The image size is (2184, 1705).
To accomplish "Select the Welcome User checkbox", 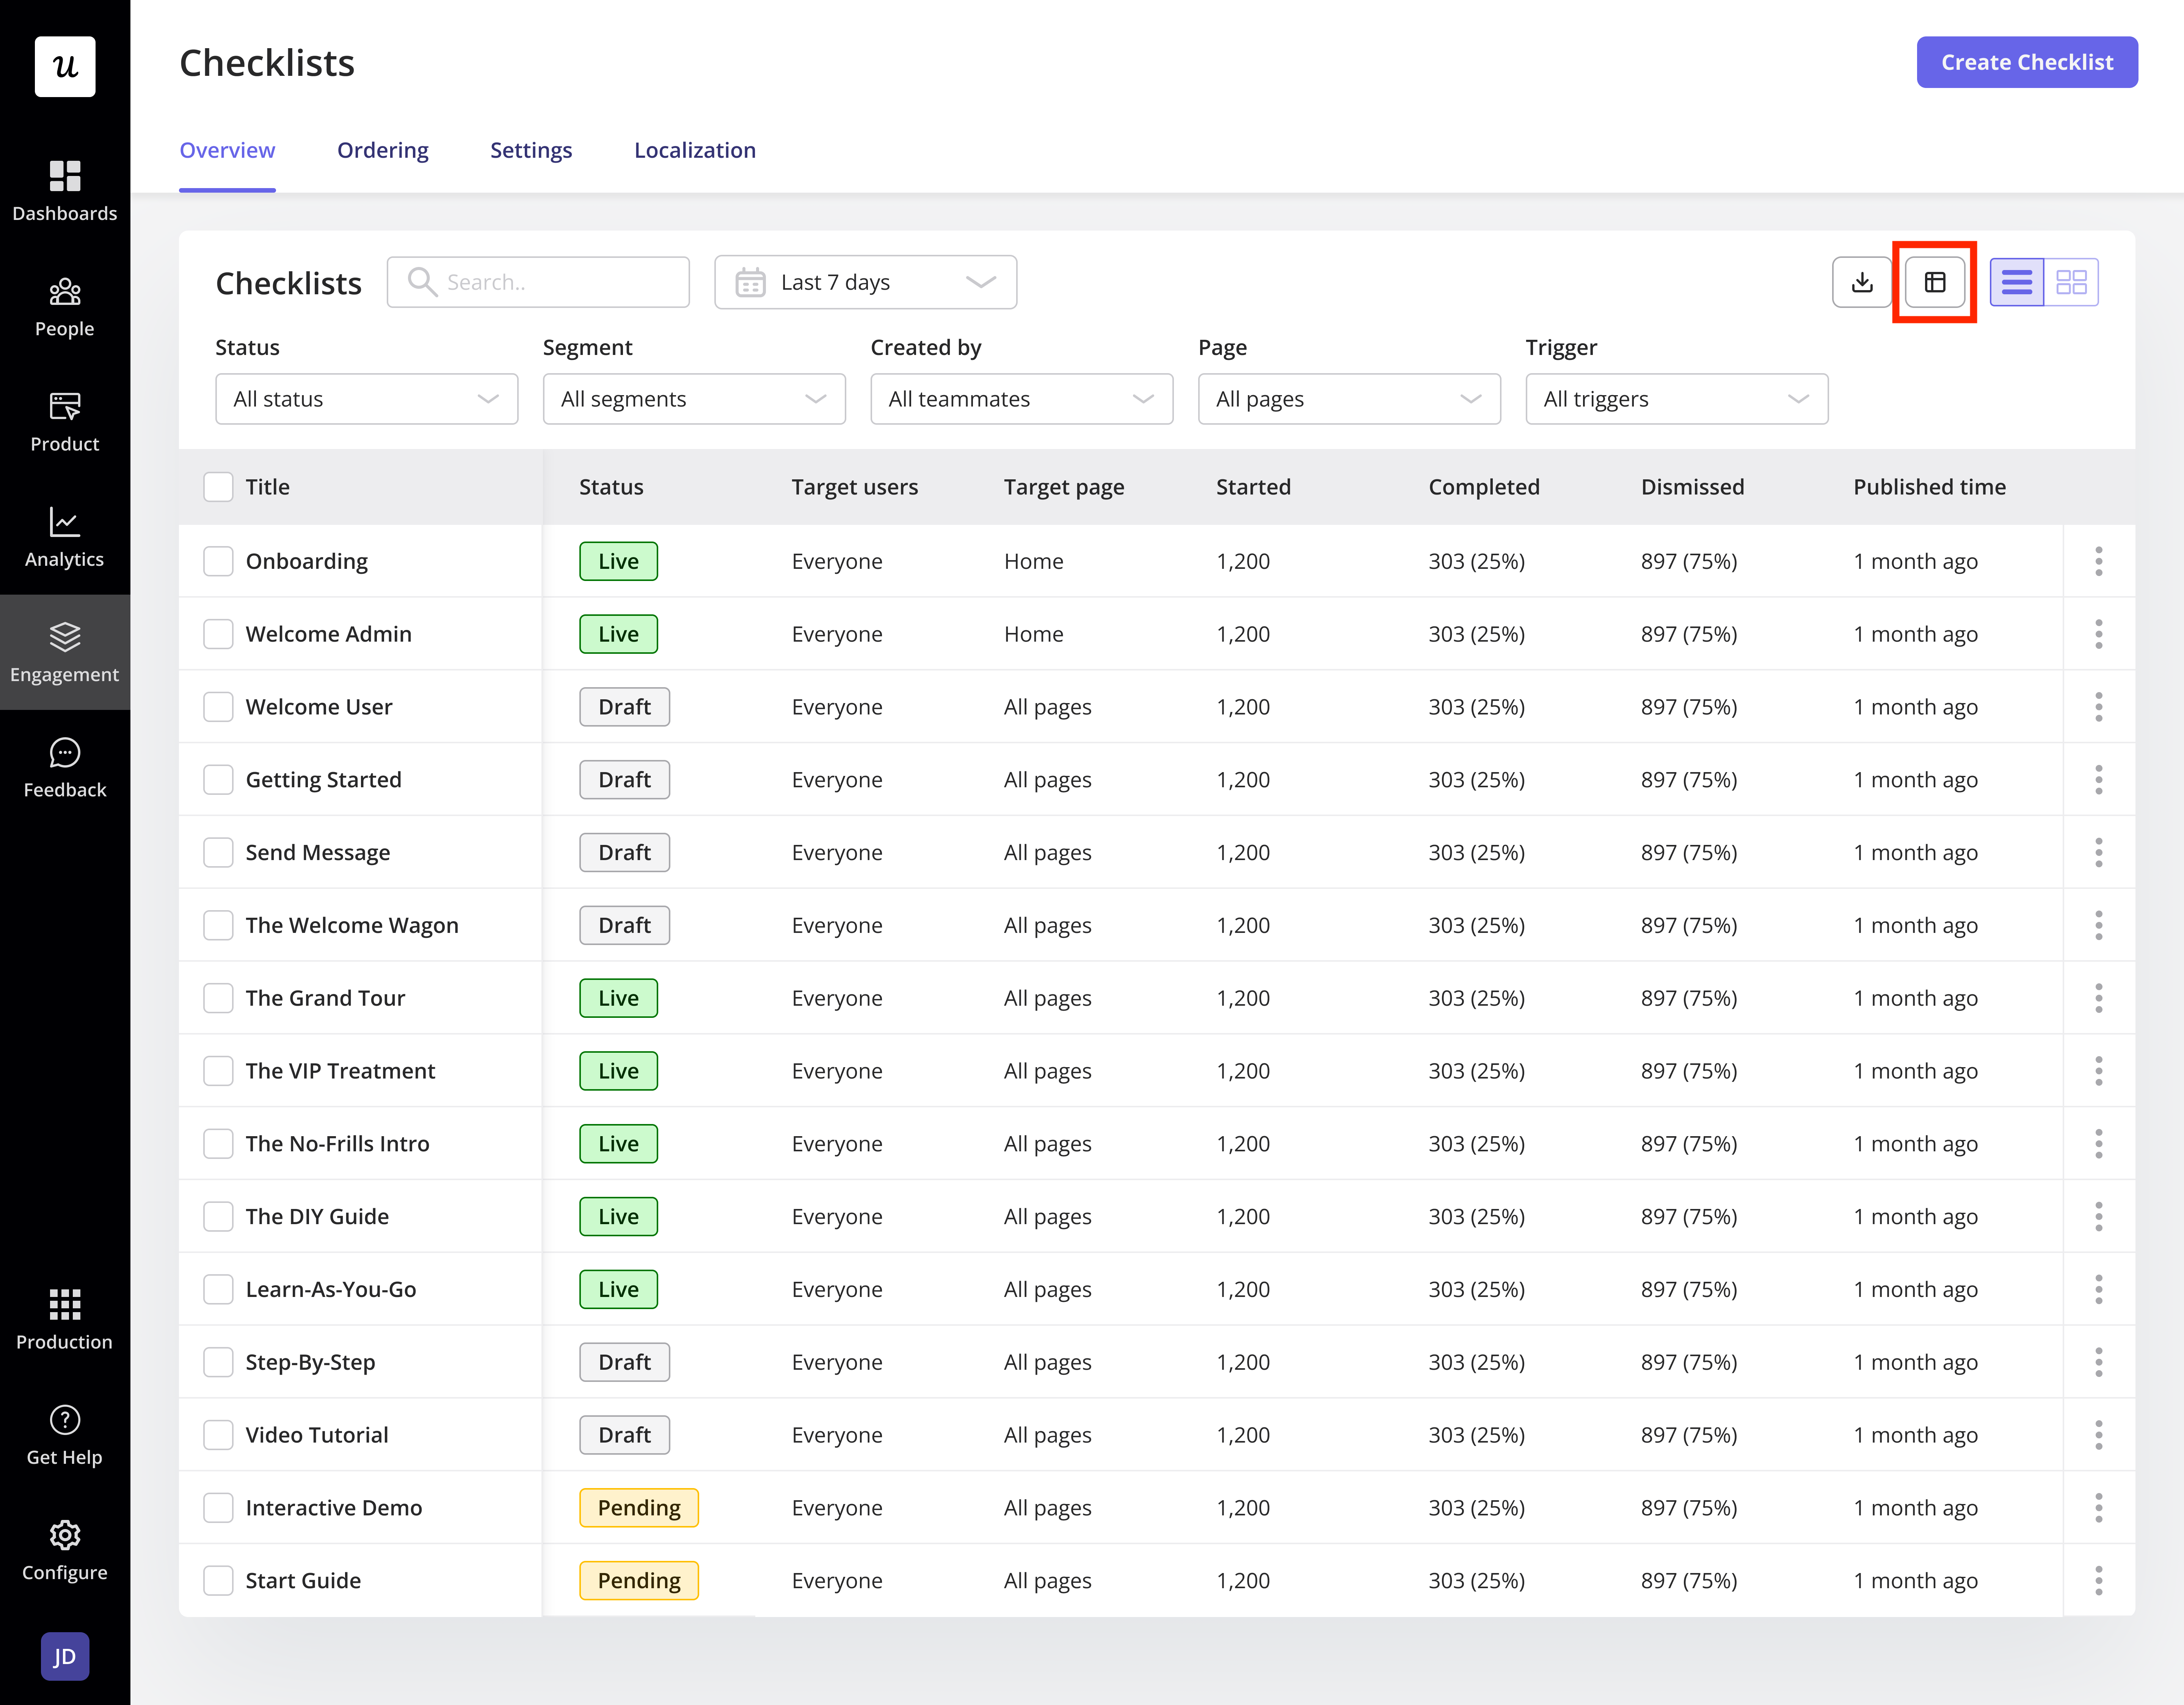I will coord(218,707).
